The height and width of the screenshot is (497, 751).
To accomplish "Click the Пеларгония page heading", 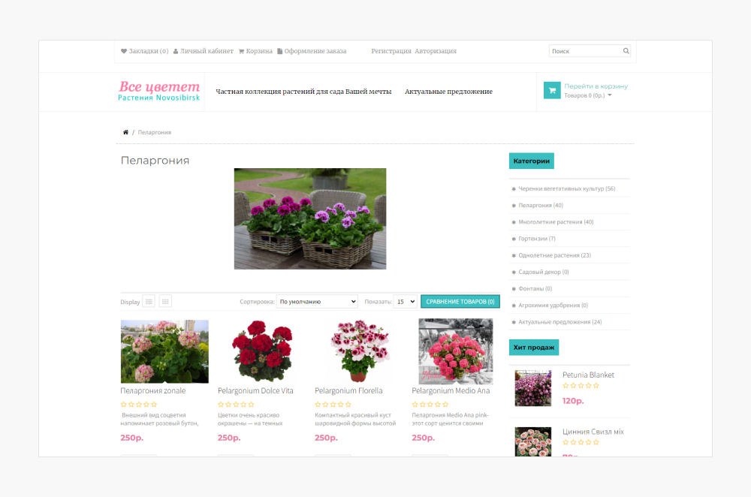I will [155, 161].
